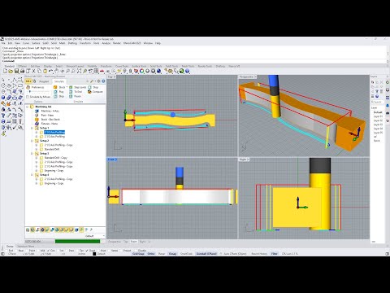Open the Front viewport title dropdown
This screenshot has width=390, height=293.
(x=115, y=160)
